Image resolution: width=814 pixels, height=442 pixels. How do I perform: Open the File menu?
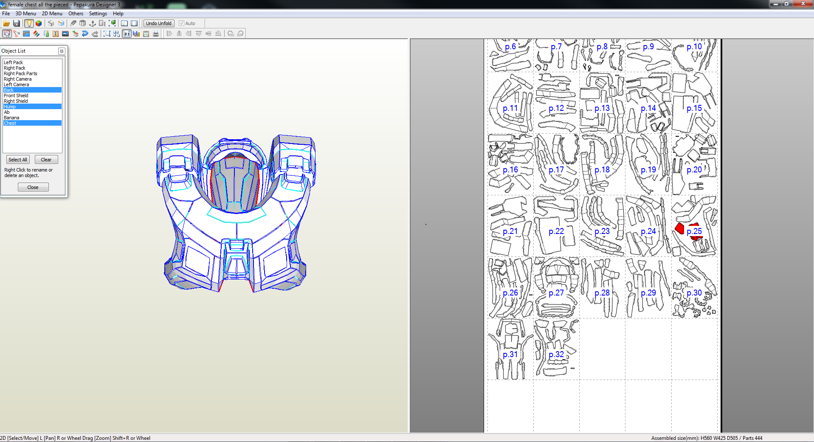[x=6, y=14]
